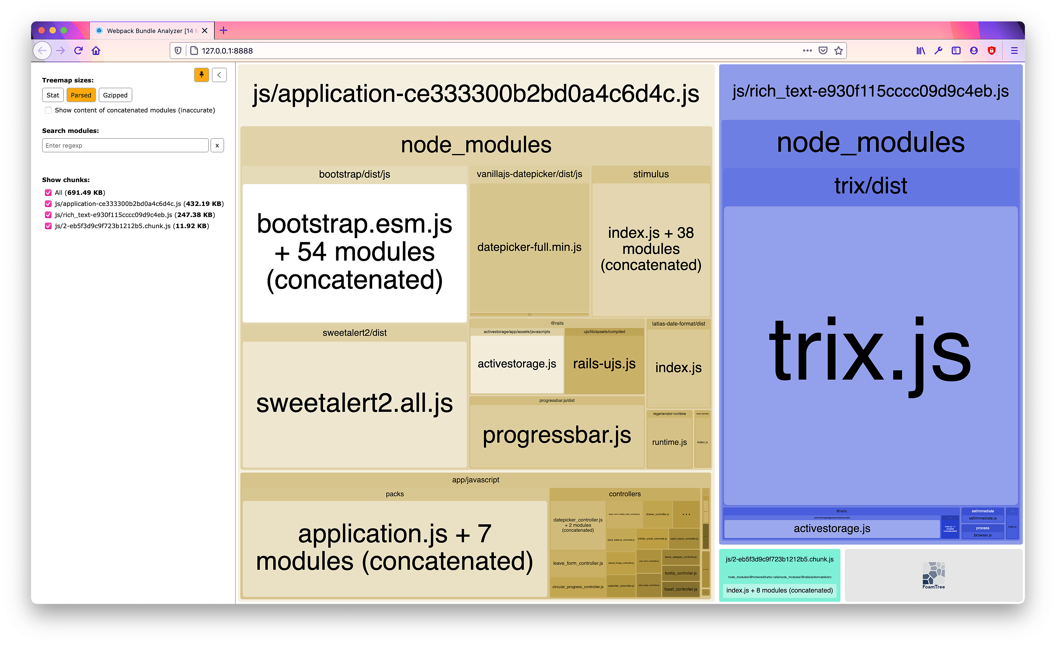Screen dimensions: 1056x645
Task: Click toast_controller.js block
Action: coord(681,589)
